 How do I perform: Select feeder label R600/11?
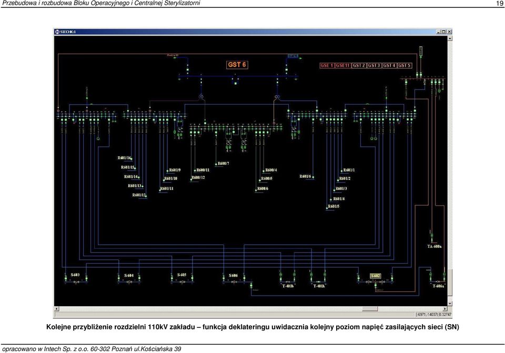tap(203, 170)
